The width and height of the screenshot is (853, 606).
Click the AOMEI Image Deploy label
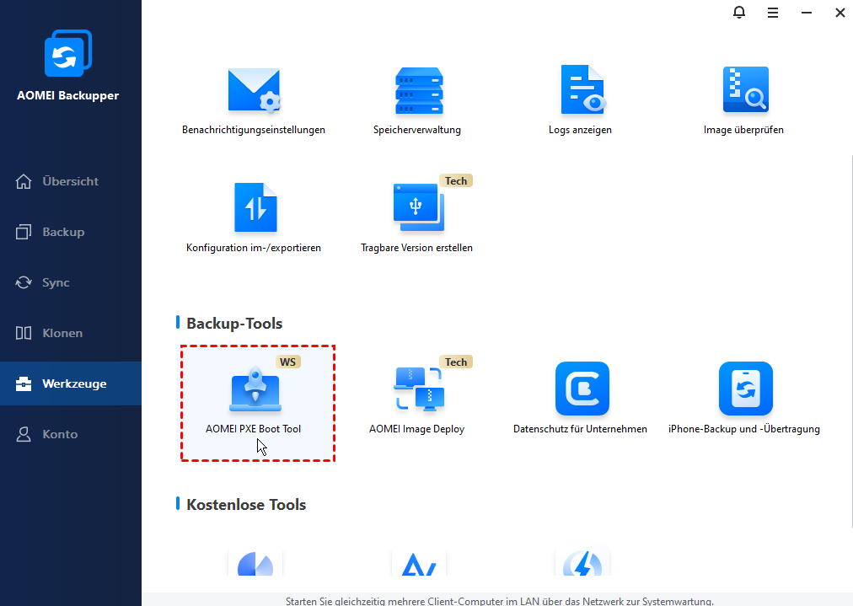click(x=416, y=429)
